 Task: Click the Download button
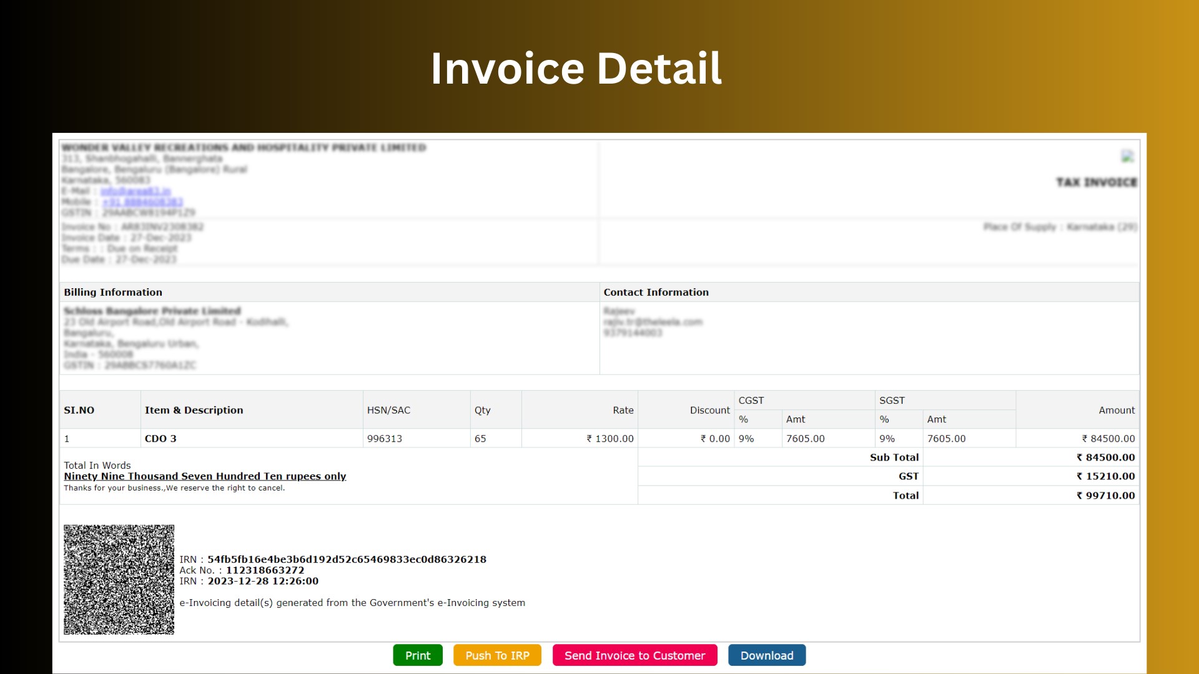point(766,655)
